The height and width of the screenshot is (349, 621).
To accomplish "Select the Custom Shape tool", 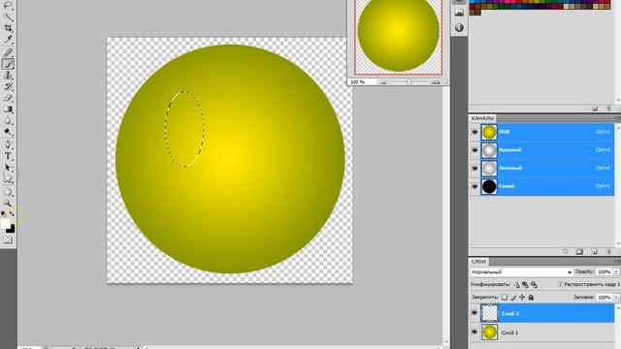I will coord(8,179).
